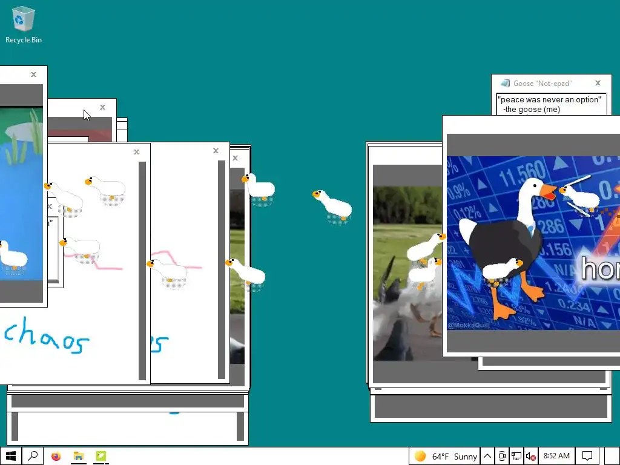Click the Goose "Not-epad" title text
Image resolution: width=620 pixels, height=465 pixels.
point(542,84)
